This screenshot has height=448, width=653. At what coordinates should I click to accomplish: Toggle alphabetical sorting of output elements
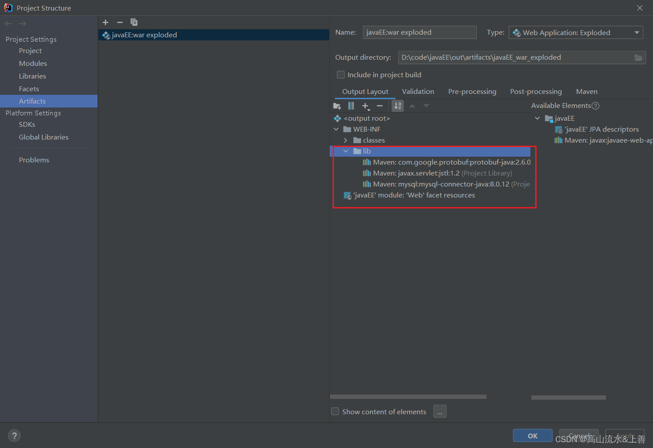397,106
